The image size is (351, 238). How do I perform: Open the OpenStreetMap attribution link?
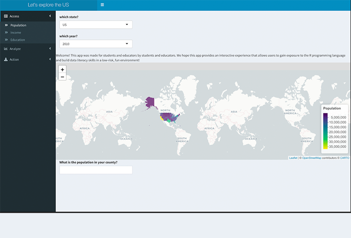coord(312,158)
